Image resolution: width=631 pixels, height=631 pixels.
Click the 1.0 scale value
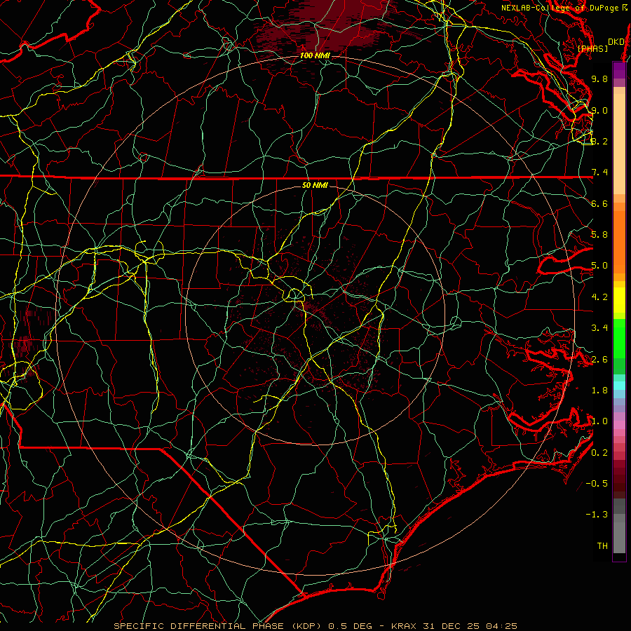pyautogui.click(x=599, y=421)
